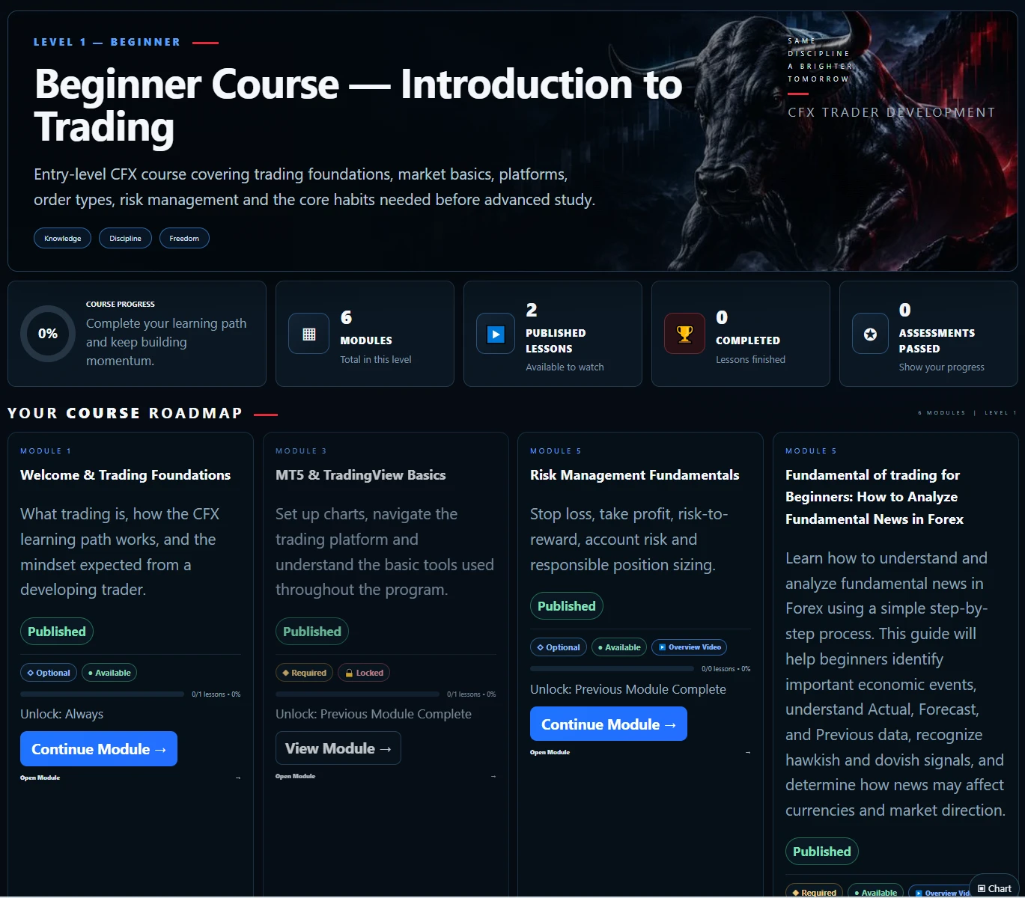Viewport: 1025px width, 898px height.
Task: Select the Knowledge tag pill
Action: (x=63, y=239)
